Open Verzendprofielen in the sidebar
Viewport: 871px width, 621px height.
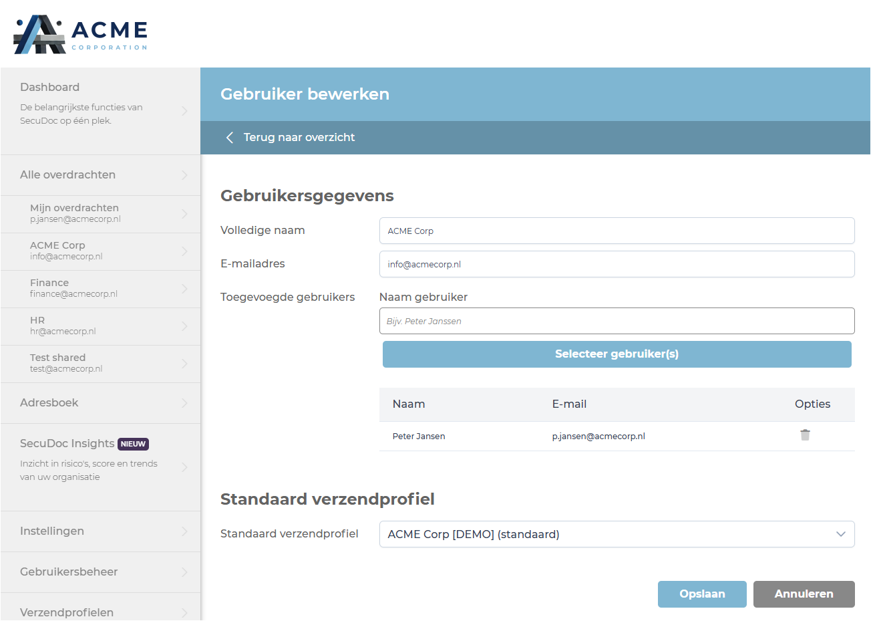[100, 607]
